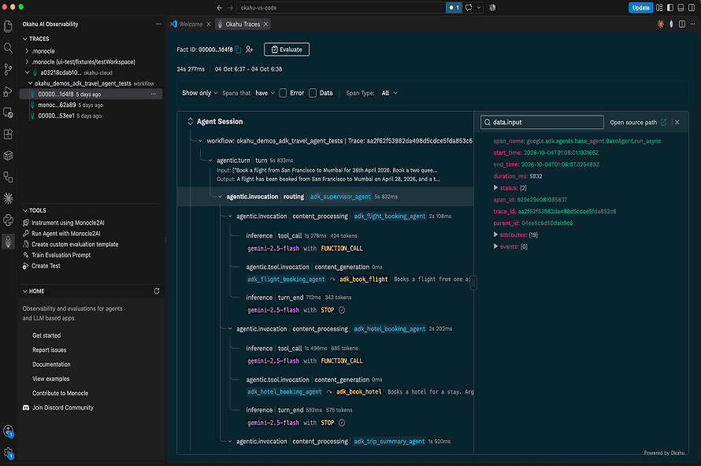701x466 pixels.
Task: Open the Search view in activity bar
Action: (8, 48)
